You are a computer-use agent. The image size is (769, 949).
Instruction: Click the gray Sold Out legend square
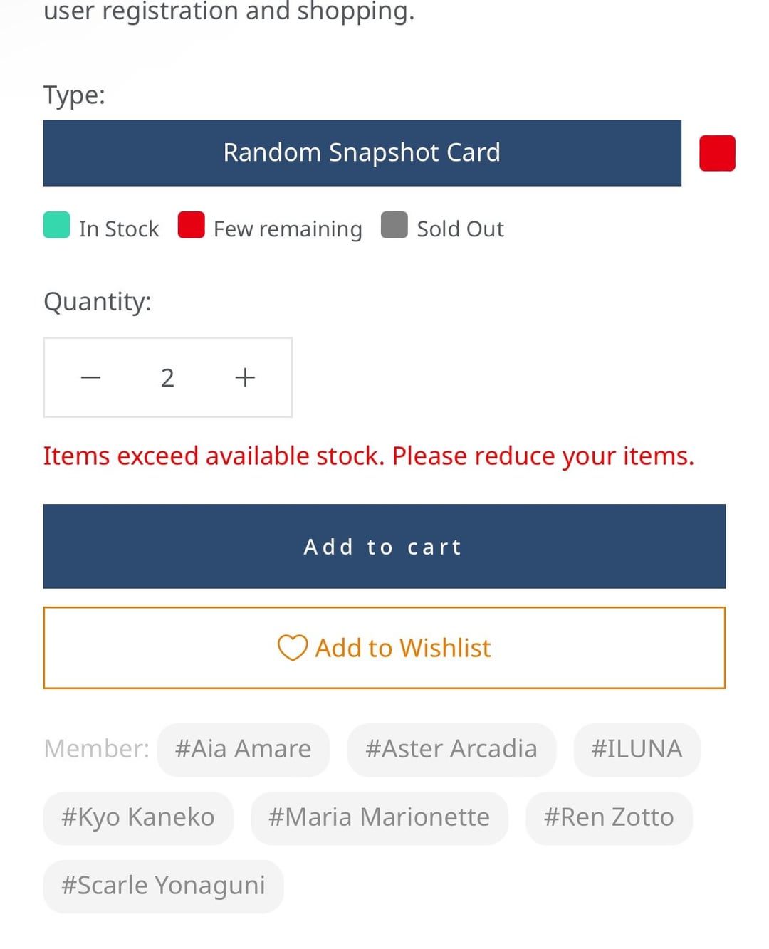[394, 225]
